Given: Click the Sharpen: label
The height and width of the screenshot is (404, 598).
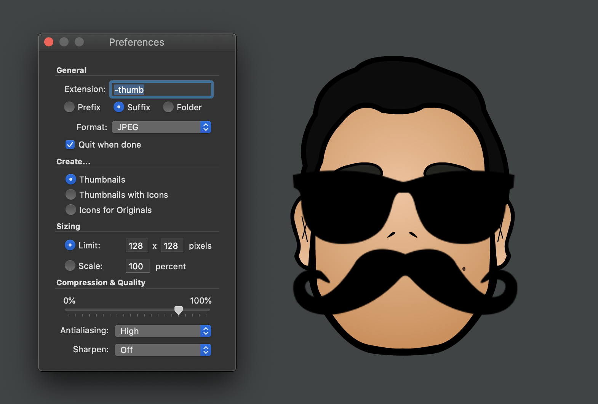Looking at the screenshot, I should (91, 349).
